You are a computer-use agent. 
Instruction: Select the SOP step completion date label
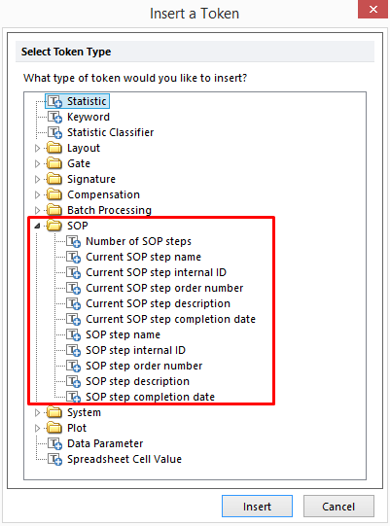[x=150, y=397]
